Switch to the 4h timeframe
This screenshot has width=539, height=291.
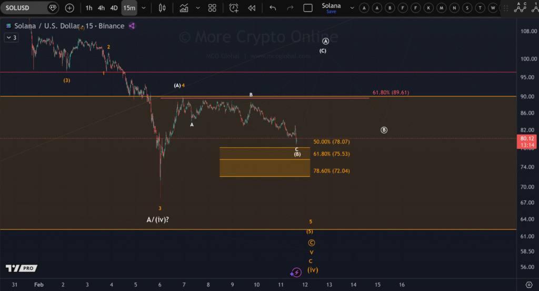click(101, 8)
